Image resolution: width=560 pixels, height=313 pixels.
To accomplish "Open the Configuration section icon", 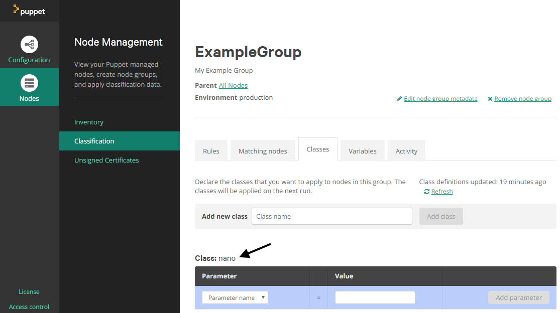I will click(x=29, y=45).
